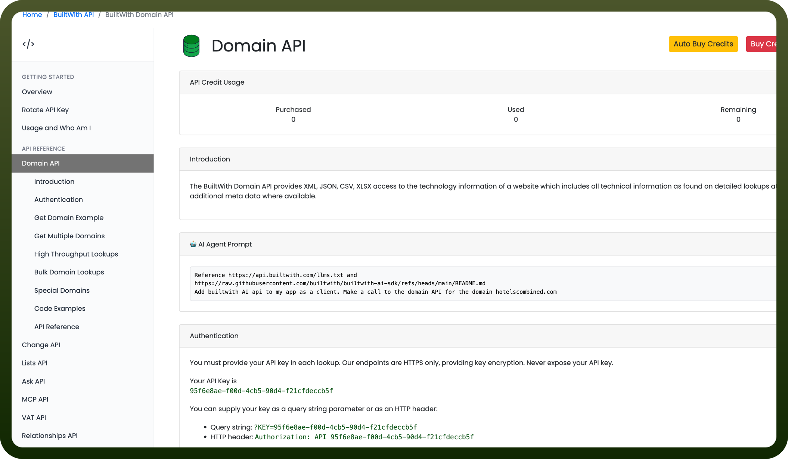
Task: Open Get Multiple Domains section link
Action: [69, 236]
